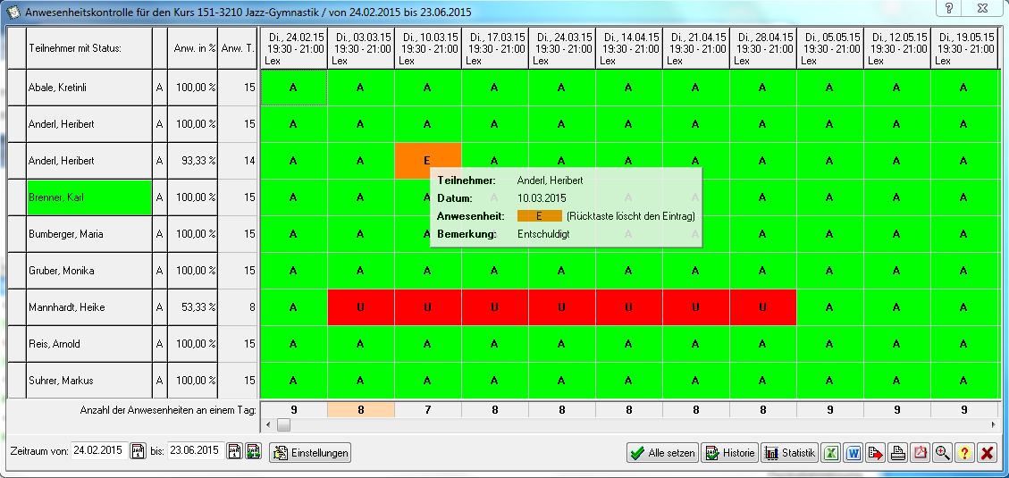
Task: Click bis date field 23.06.2015
Action: 197,451
